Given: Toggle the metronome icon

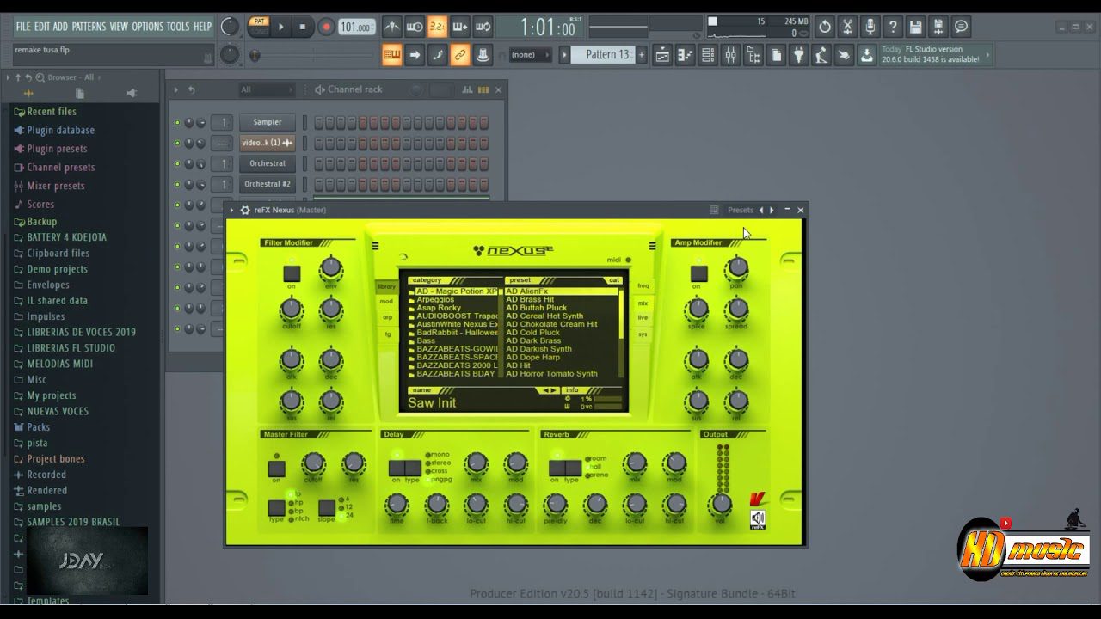Looking at the screenshot, I should coord(391,27).
